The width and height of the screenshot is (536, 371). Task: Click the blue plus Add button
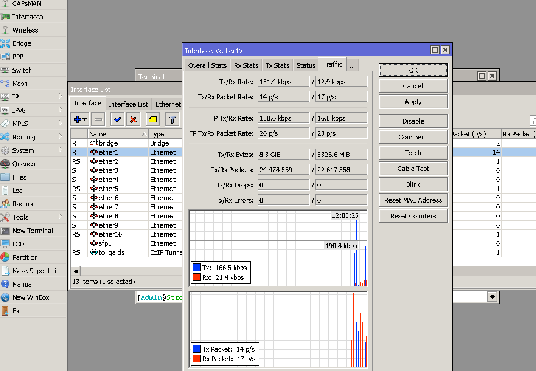coord(80,119)
